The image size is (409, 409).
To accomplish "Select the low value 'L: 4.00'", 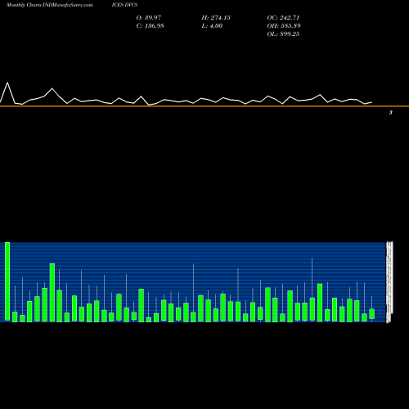I will (x=212, y=26).
